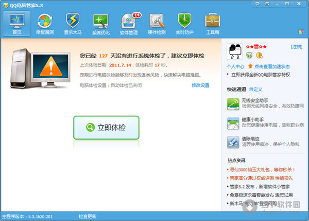Click the blue shield badge under the username
The height and width of the screenshot is (221, 309).
(x=249, y=56)
